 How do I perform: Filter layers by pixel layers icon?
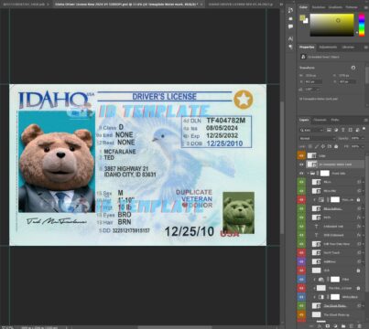tap(329, 130)
